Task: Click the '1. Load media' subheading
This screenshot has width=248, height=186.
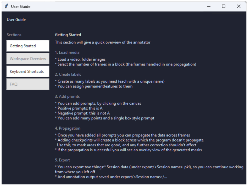Action: 67,53
